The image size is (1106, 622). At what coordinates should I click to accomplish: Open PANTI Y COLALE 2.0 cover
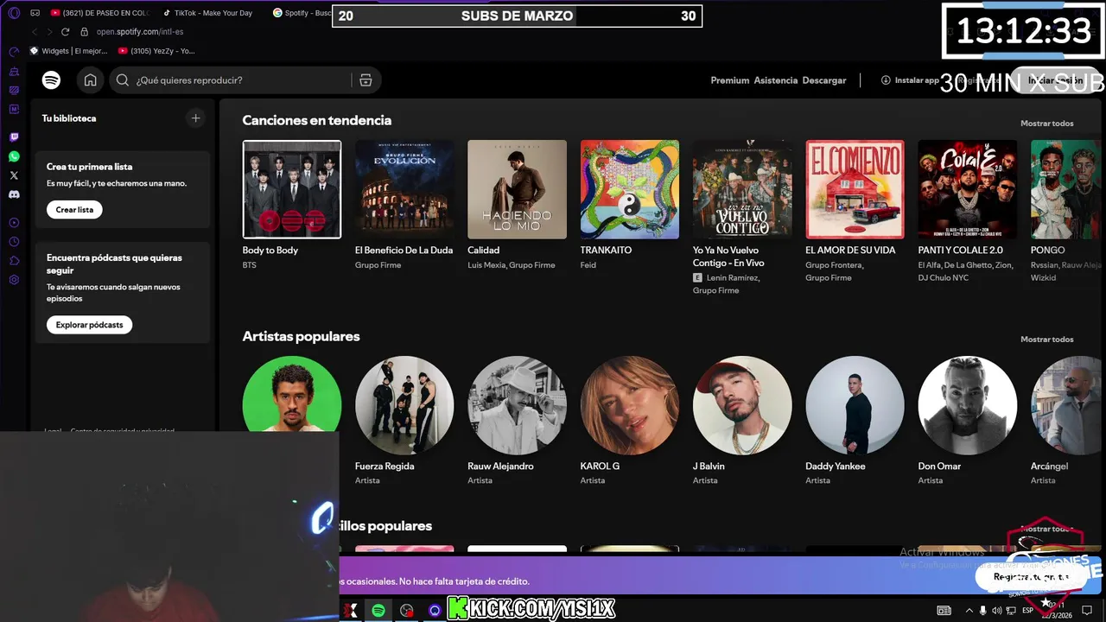pyautogui.click(x=968, y=189)
